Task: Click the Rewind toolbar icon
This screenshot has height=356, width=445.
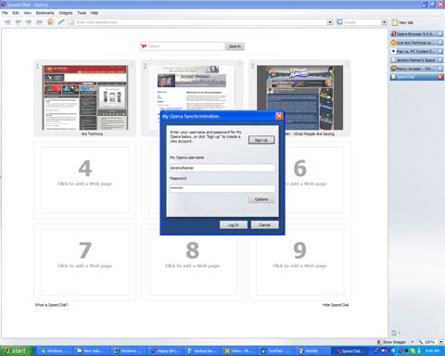Action: [7, 22]
